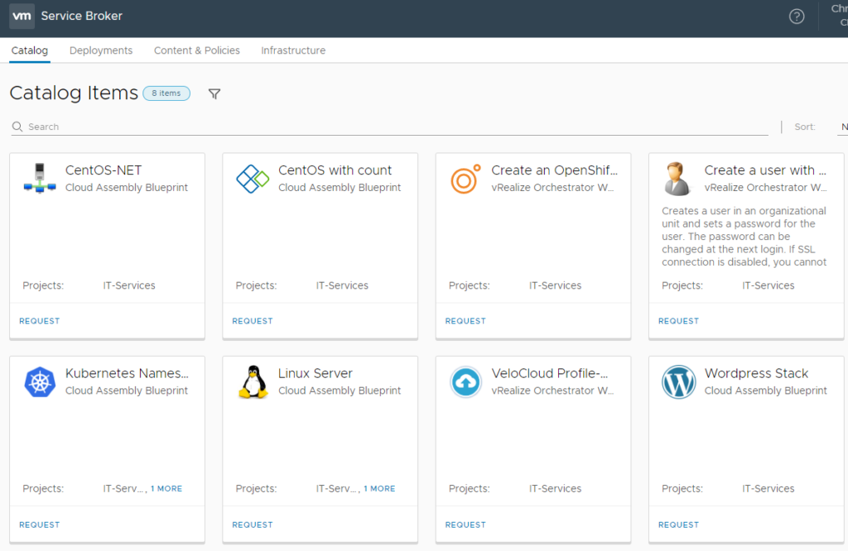Request the Create a user item

(679, 321)
